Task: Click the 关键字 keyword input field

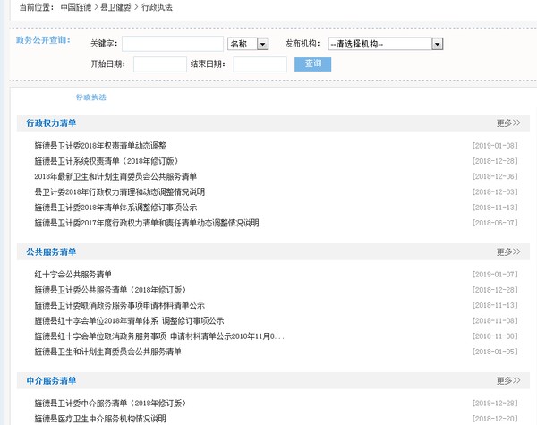Action: [x=173, y=44]
